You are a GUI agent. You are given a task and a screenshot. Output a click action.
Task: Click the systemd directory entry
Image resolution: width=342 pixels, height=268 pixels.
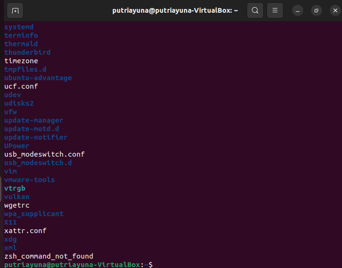point(19,27)
